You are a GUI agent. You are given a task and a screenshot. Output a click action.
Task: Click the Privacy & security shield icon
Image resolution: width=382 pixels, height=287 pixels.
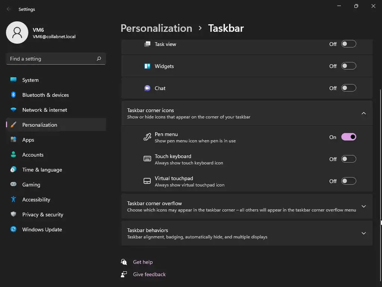(13, 215)
